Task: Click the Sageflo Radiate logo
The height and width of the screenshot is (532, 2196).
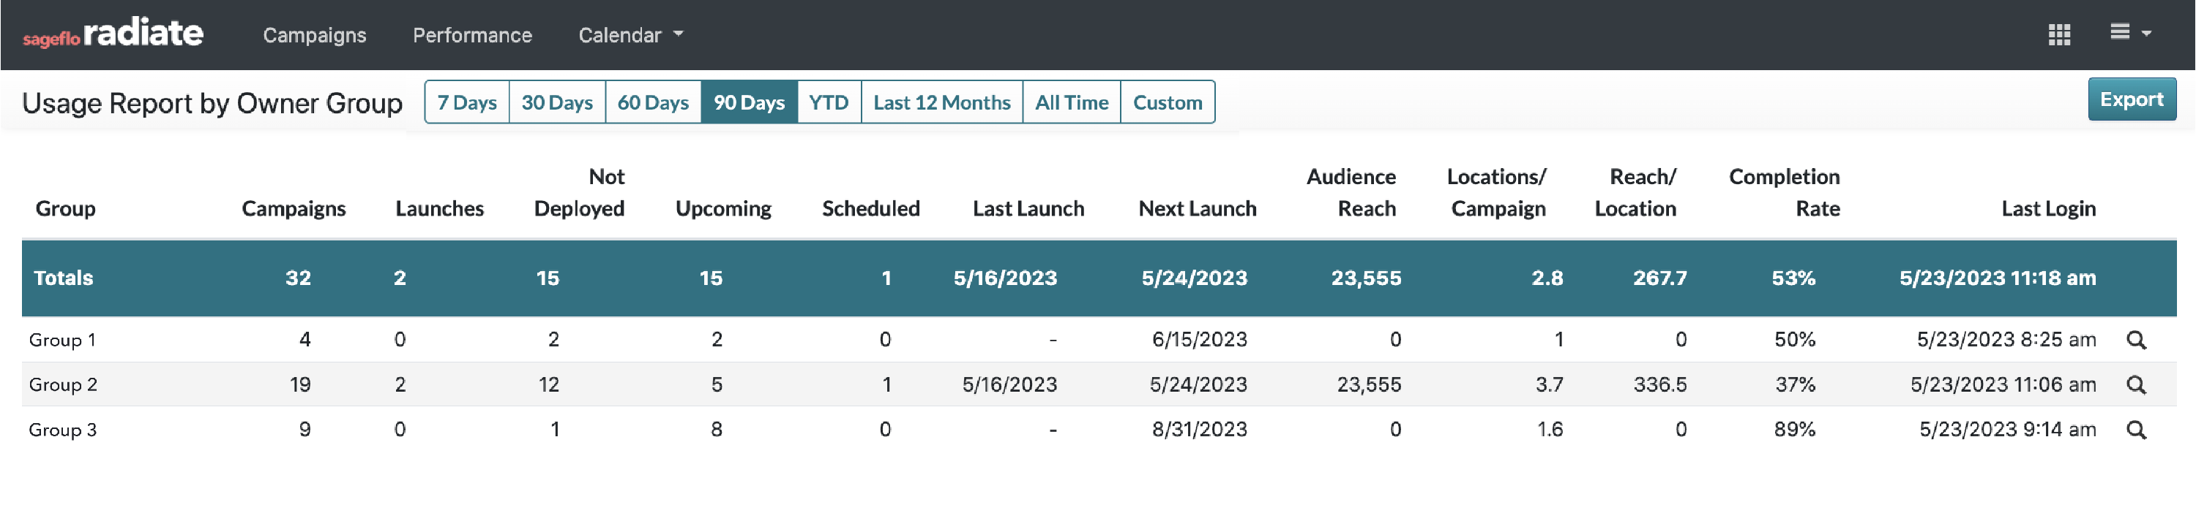Action: tap(113, 34)
